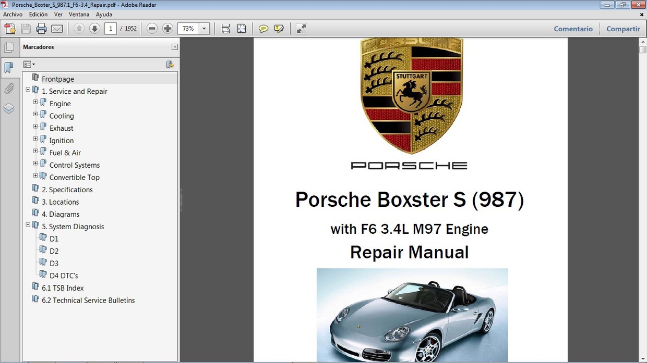Viewport: 647px width, 363px height.
Task: Click scrollbar up arrow of document
Action: 643,42
